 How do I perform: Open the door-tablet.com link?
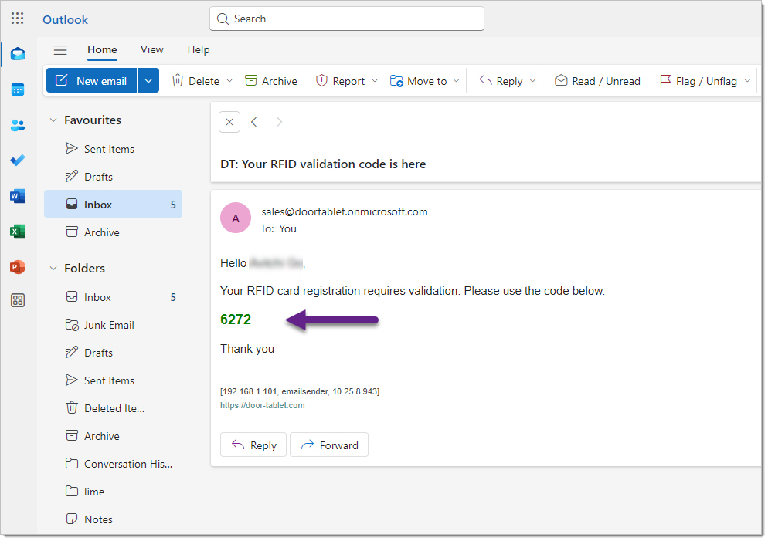click(x=262, y=405)
